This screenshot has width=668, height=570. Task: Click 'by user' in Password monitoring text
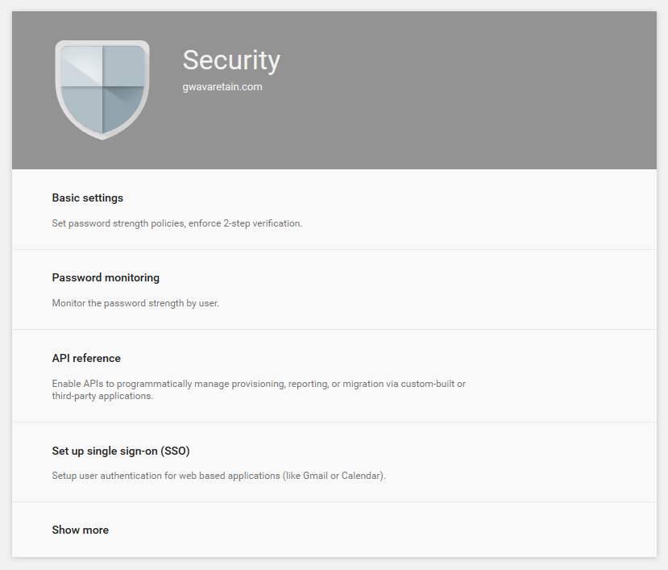pyautogui.click(x=203, y=304)
